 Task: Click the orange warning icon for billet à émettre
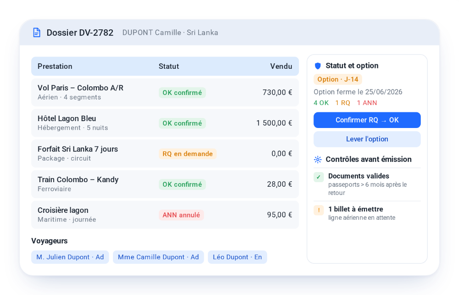coord(319,210)
